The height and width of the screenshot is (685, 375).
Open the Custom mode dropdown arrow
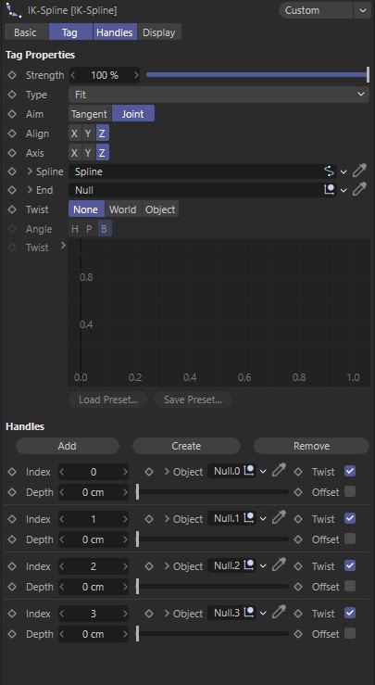pos(363,10)
